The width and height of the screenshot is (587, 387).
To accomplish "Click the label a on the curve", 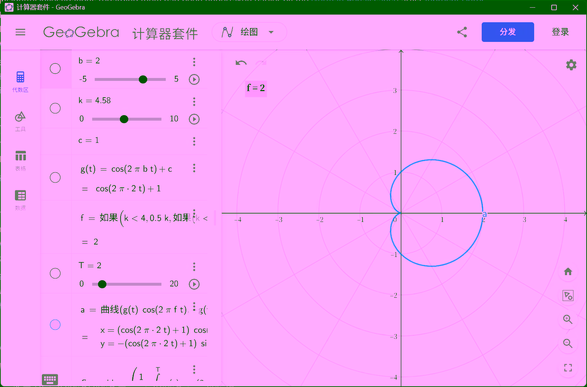I will (485, 214).
